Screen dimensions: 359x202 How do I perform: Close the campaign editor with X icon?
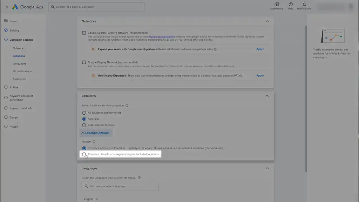(x=6, y=7)
